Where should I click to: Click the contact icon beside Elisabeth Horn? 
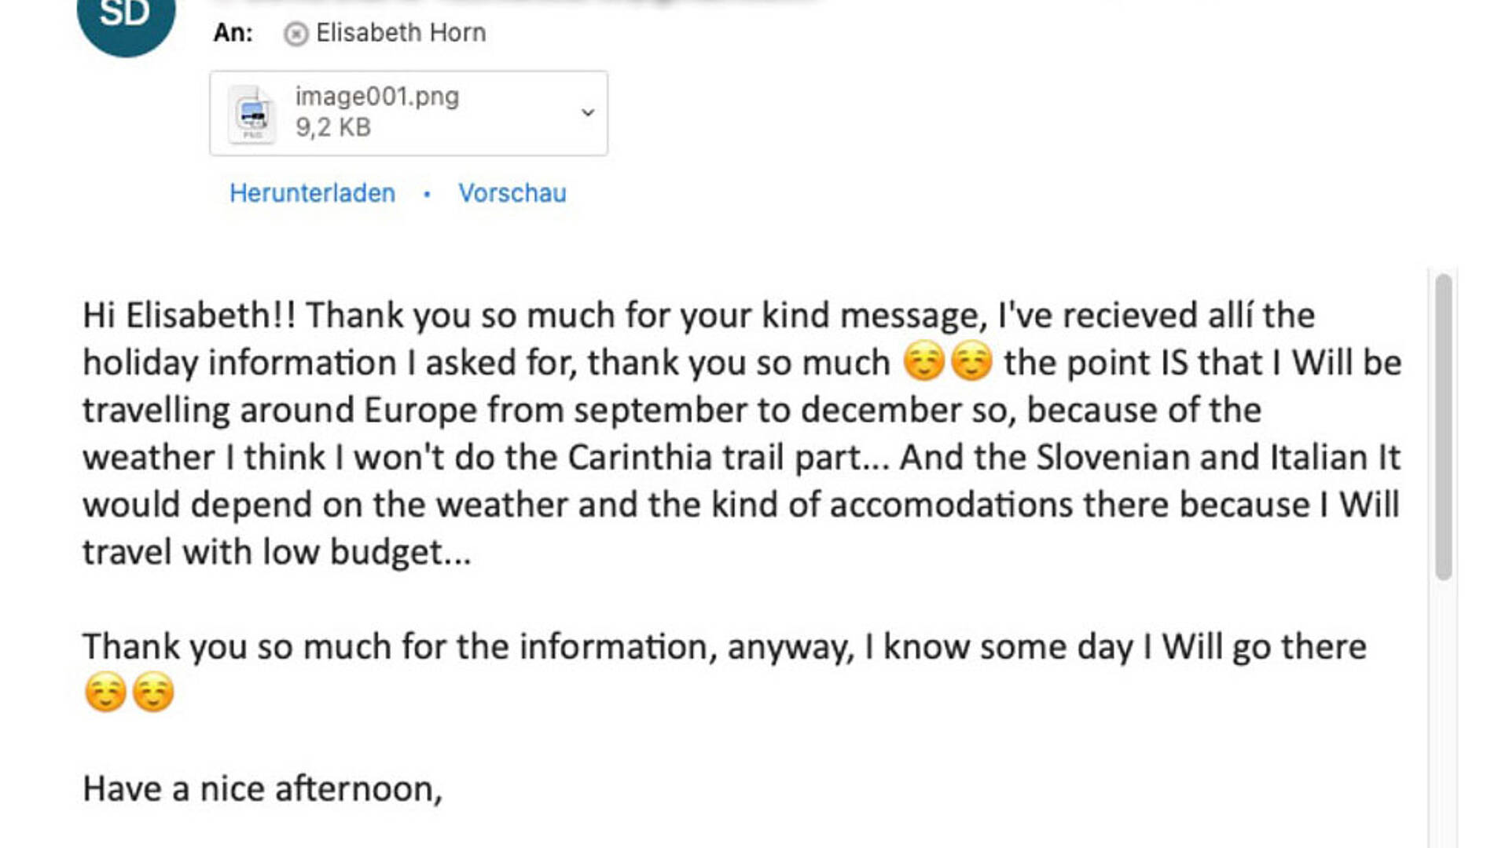click(x=296, y=34)
